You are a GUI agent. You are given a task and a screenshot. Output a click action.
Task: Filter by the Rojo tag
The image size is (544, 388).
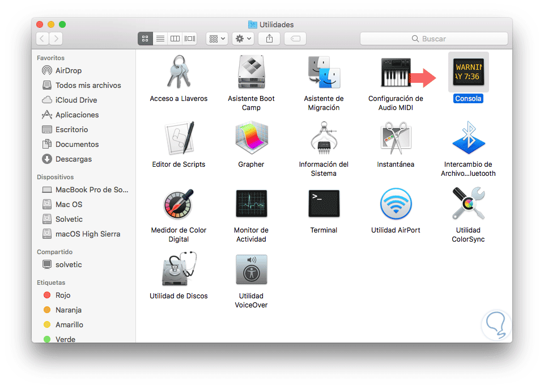83,296
